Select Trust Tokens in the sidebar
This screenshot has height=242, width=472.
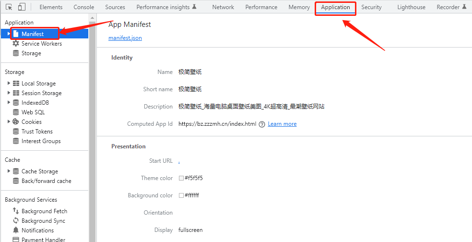point(37,132)
